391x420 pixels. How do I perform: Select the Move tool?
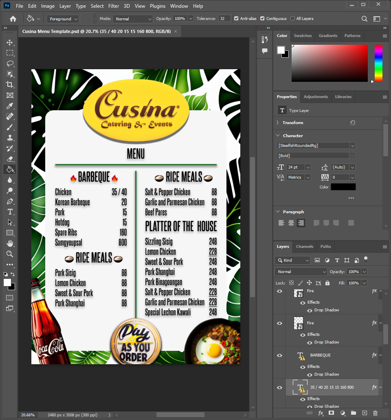pyautogui.click(x=10, y=42)
